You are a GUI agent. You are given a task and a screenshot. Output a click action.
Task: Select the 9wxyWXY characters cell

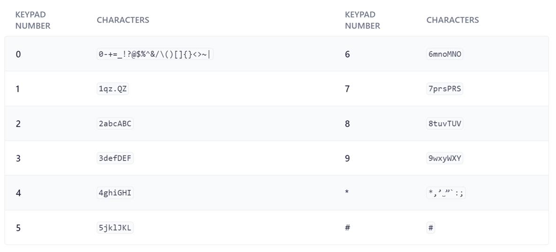pyautogui.click(x=445, y=158)
